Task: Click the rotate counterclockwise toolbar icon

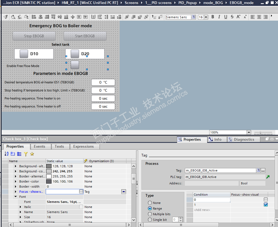Action: (20, 17)
